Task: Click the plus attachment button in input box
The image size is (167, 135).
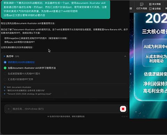Action: pos(8,109)
